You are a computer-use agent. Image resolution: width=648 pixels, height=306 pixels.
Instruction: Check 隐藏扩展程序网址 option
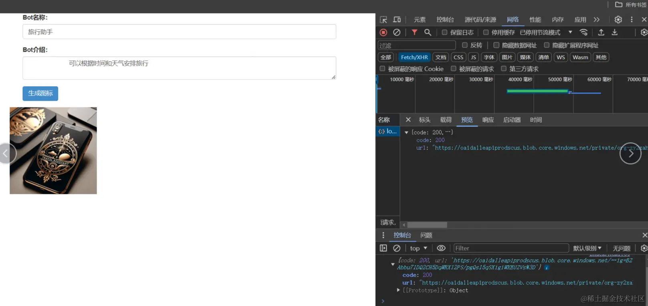(547, 45)
